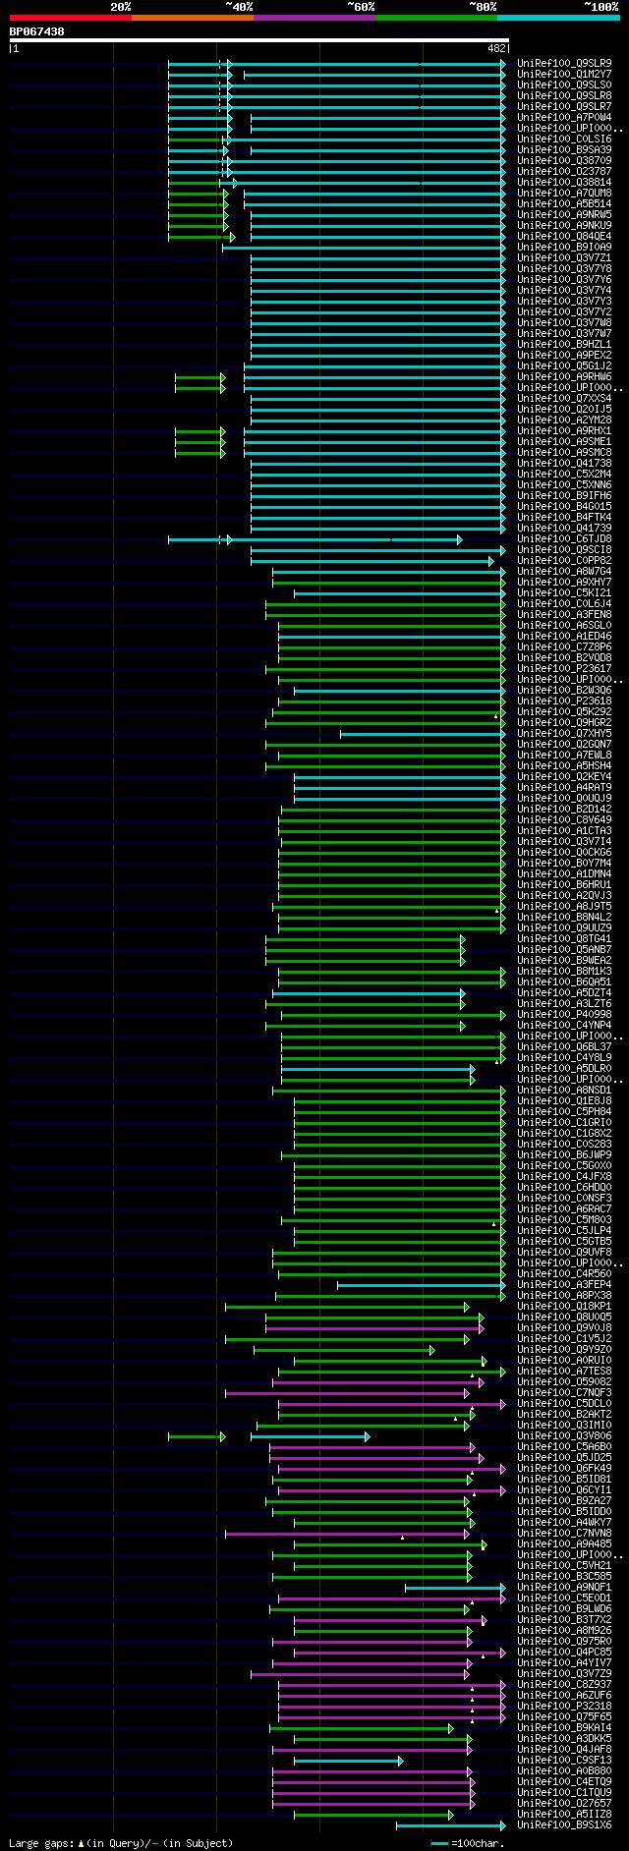Click label UniRef100_B8M1K3

(x=564, y=971)
